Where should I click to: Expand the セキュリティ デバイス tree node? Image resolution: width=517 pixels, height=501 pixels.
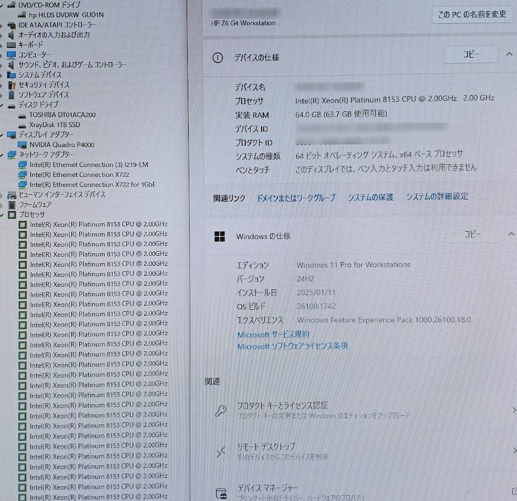2,85
